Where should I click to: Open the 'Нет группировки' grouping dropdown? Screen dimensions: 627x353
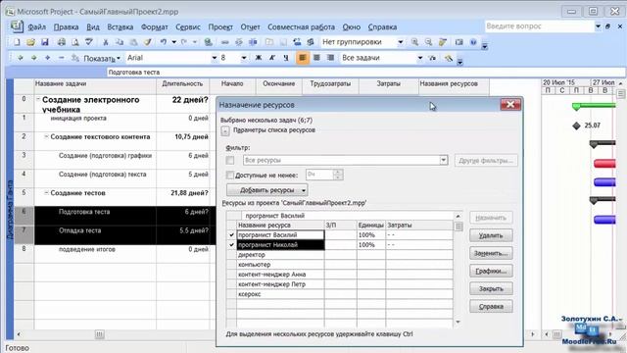401,42
